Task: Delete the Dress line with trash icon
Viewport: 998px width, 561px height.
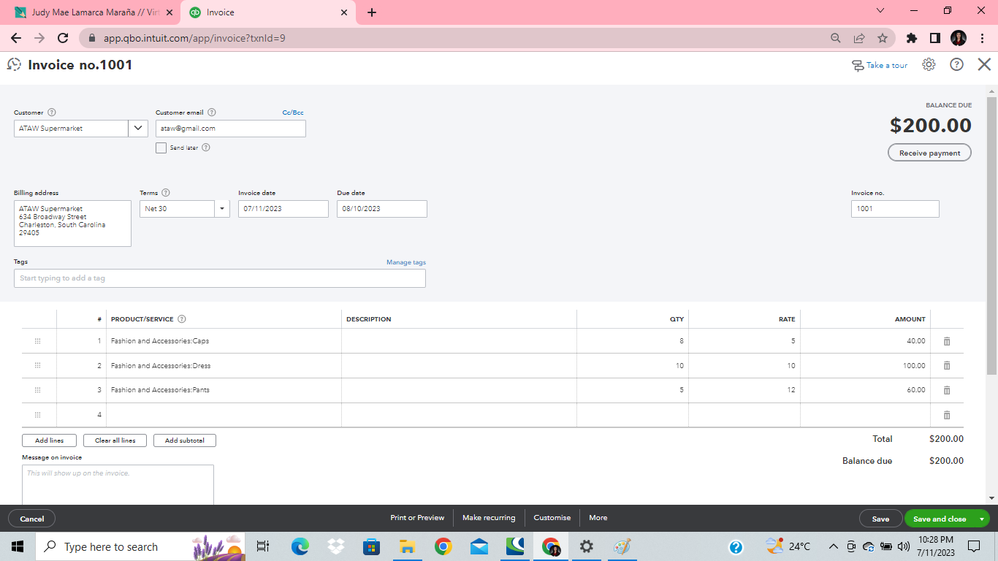Action: [x=947, y=366]
